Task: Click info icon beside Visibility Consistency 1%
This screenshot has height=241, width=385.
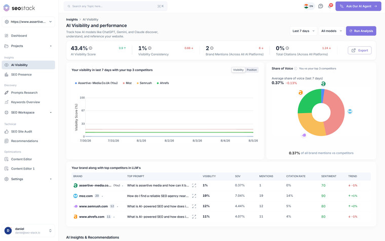Action: click(x=150, y=48)
